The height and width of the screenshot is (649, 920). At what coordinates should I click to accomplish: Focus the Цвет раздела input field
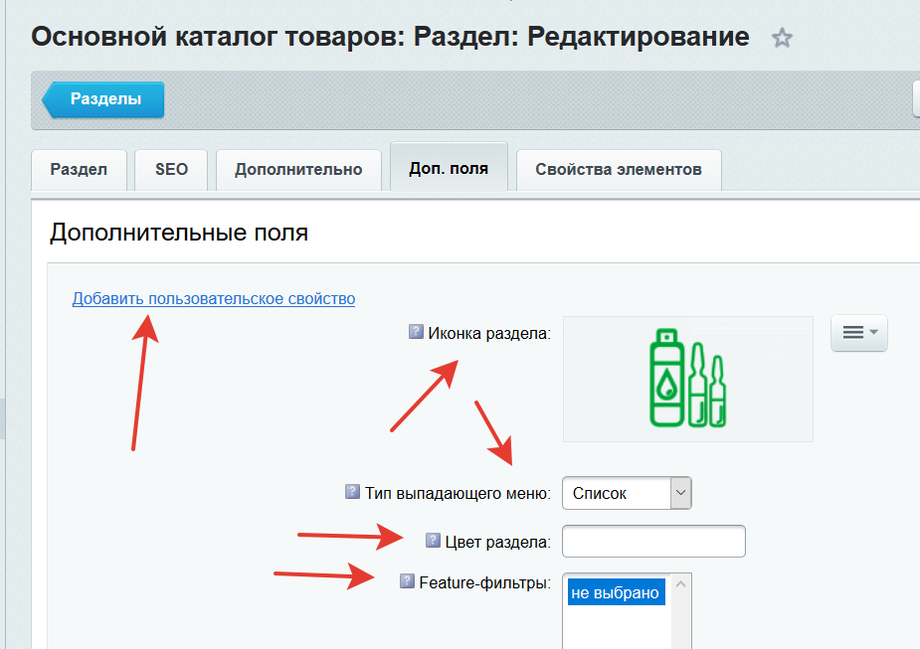tap(653, 542)
